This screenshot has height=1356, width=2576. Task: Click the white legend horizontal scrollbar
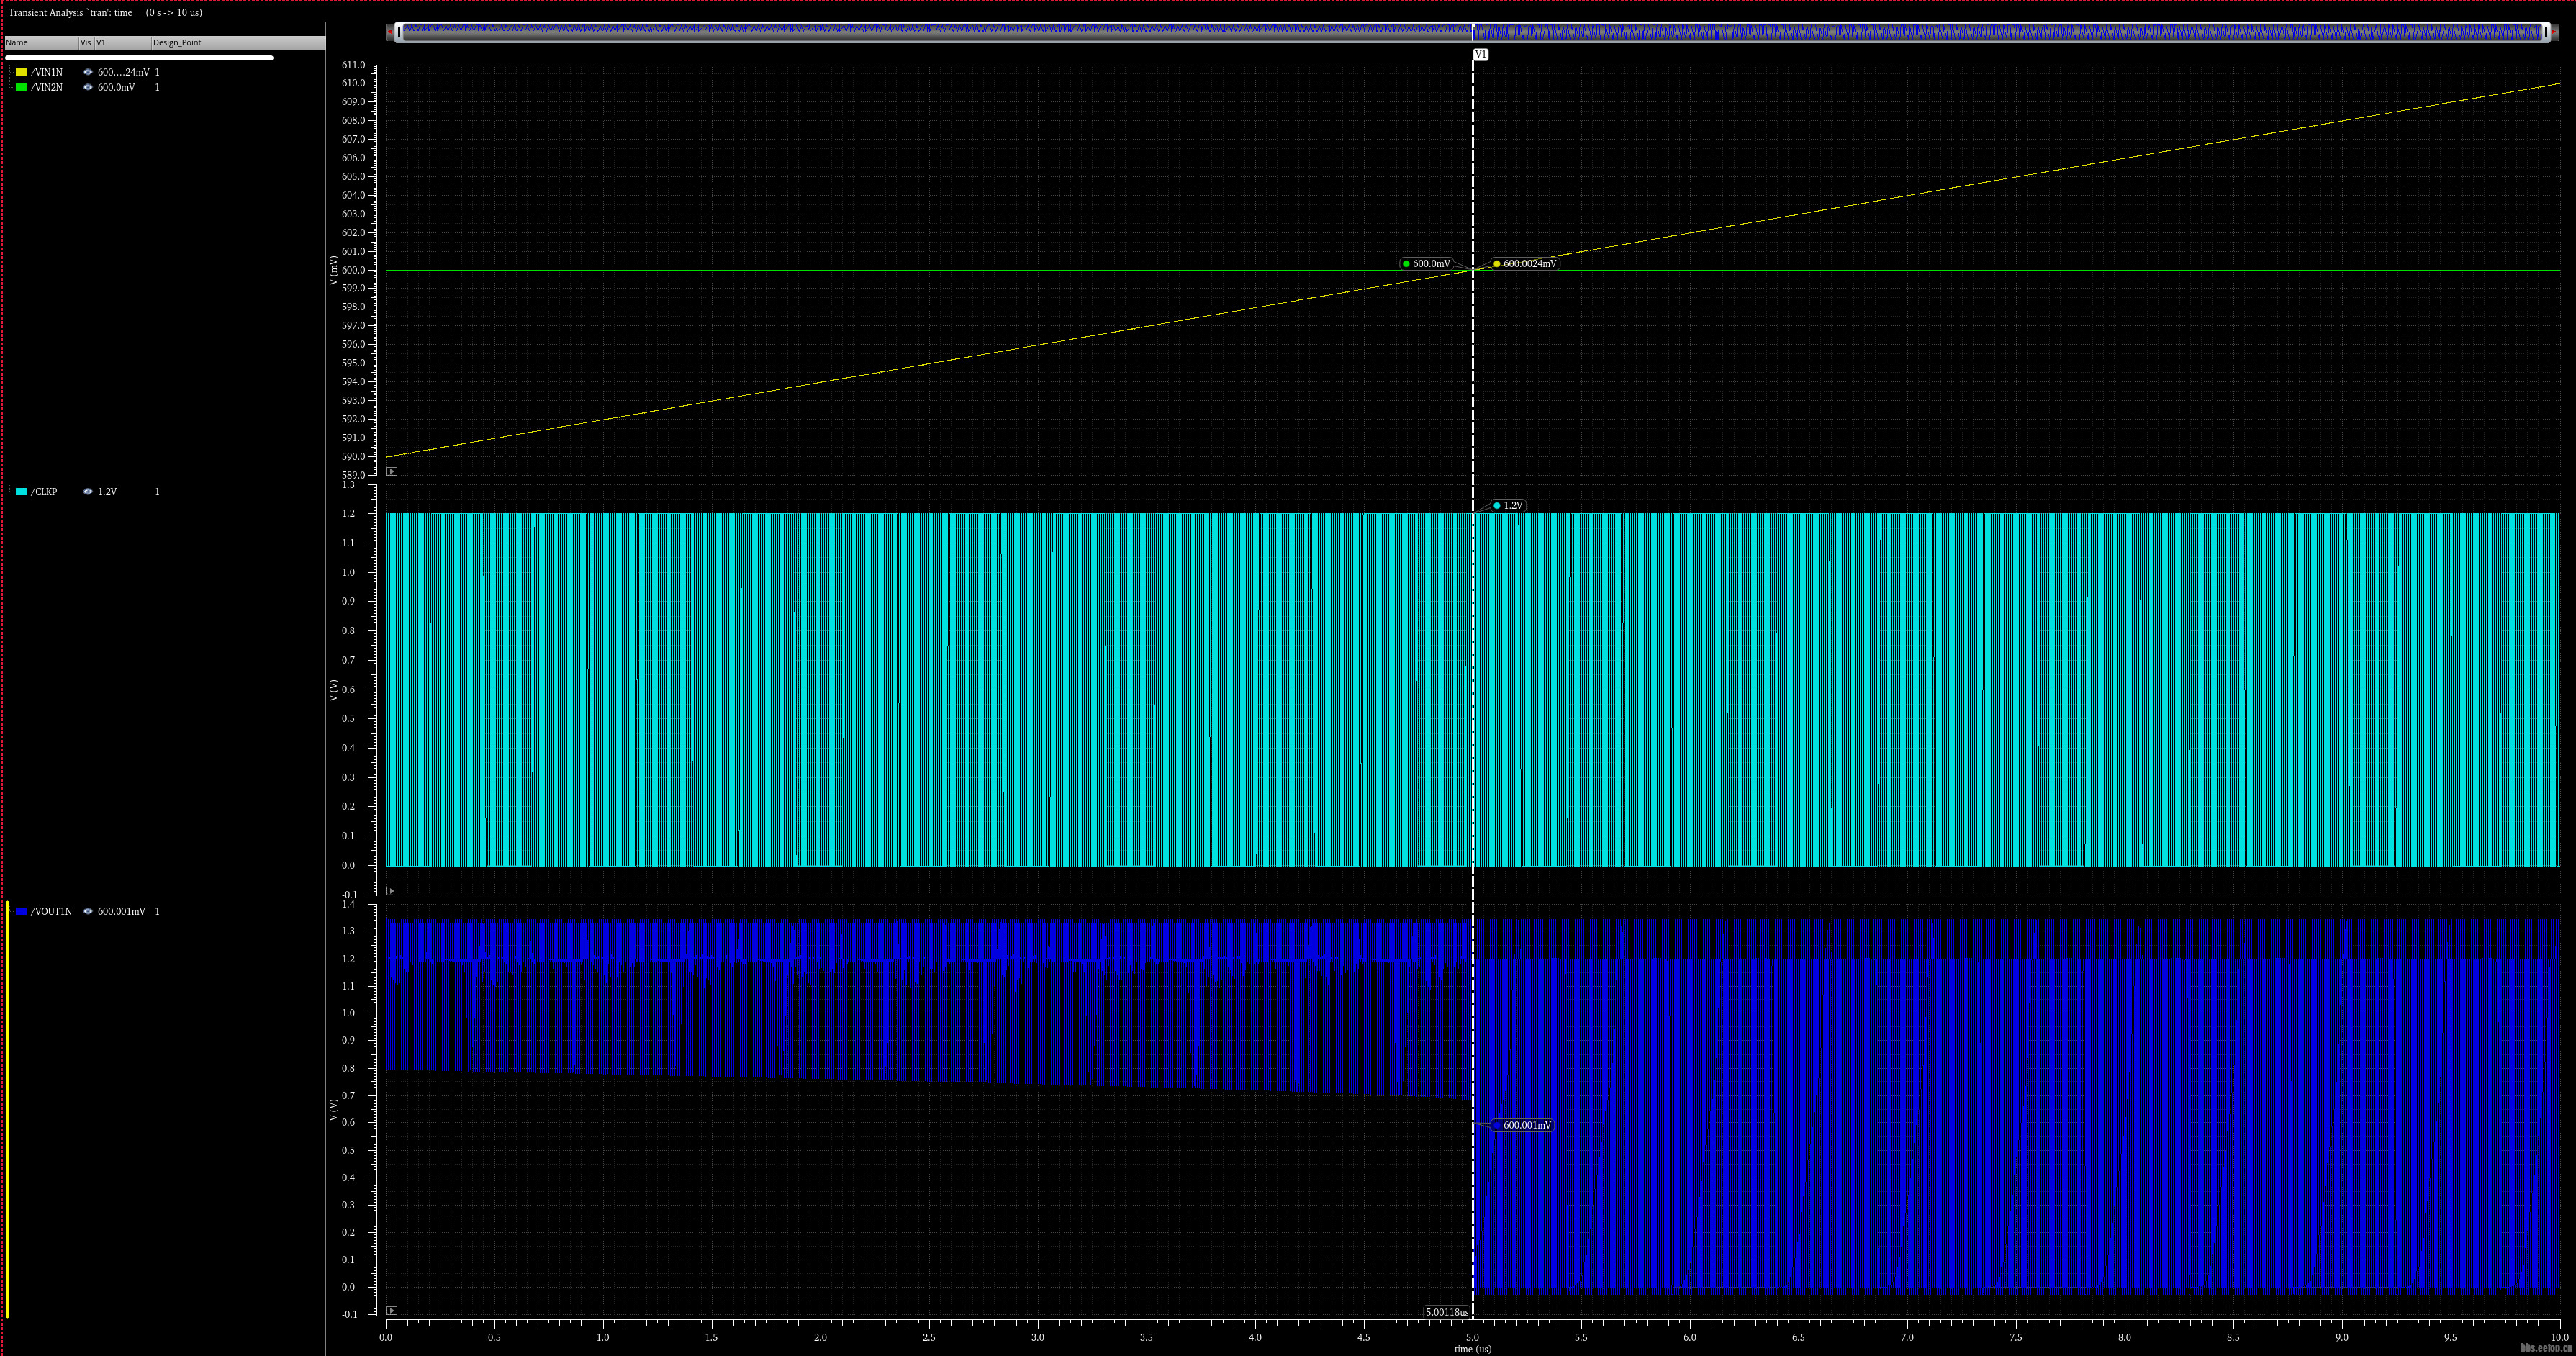click(139, 58)
